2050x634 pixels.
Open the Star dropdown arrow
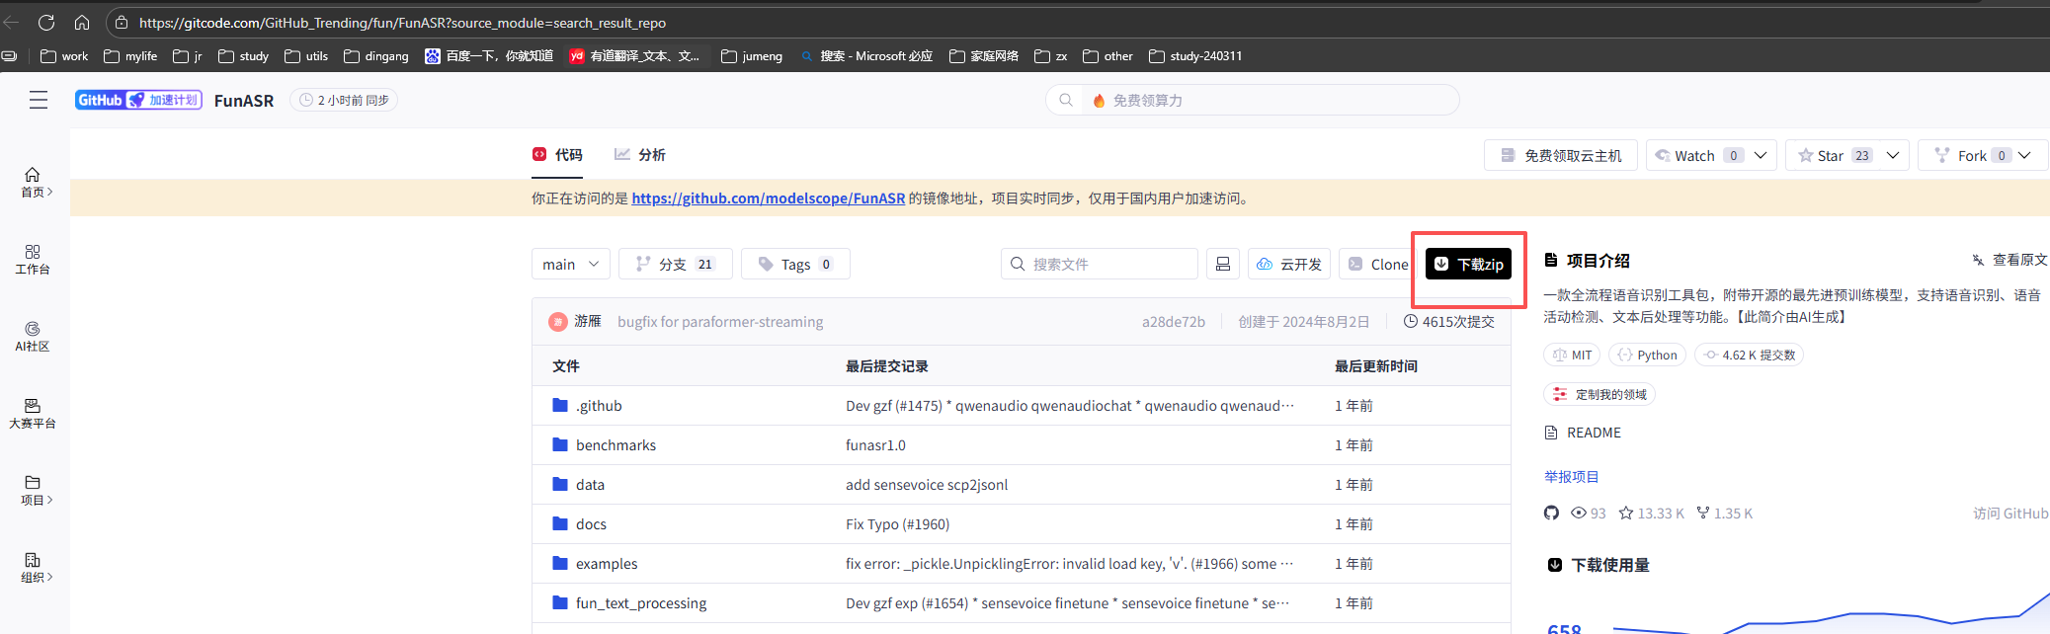click(1893, 155)
